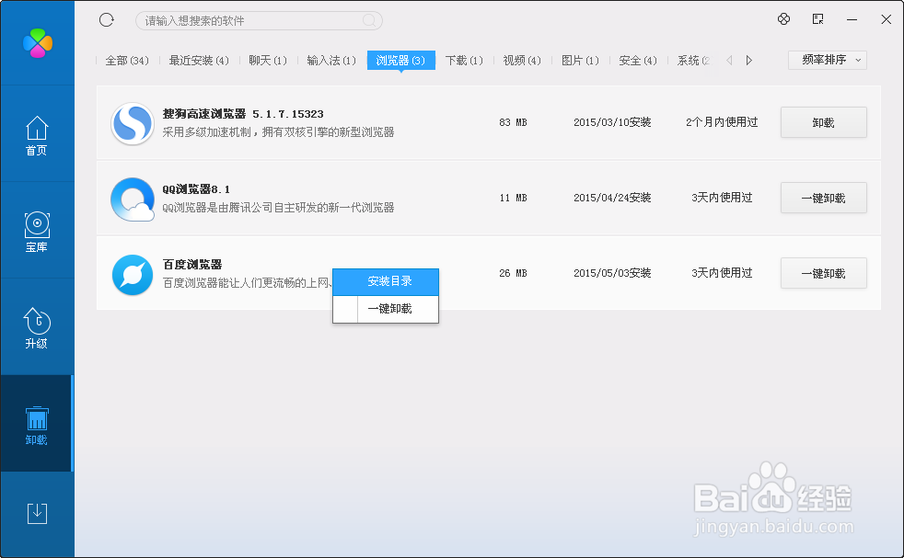Click 3天内使用过 in Baidu browser row
The image size is (904, 558).
pyautogui.click(x=722, y=273)
